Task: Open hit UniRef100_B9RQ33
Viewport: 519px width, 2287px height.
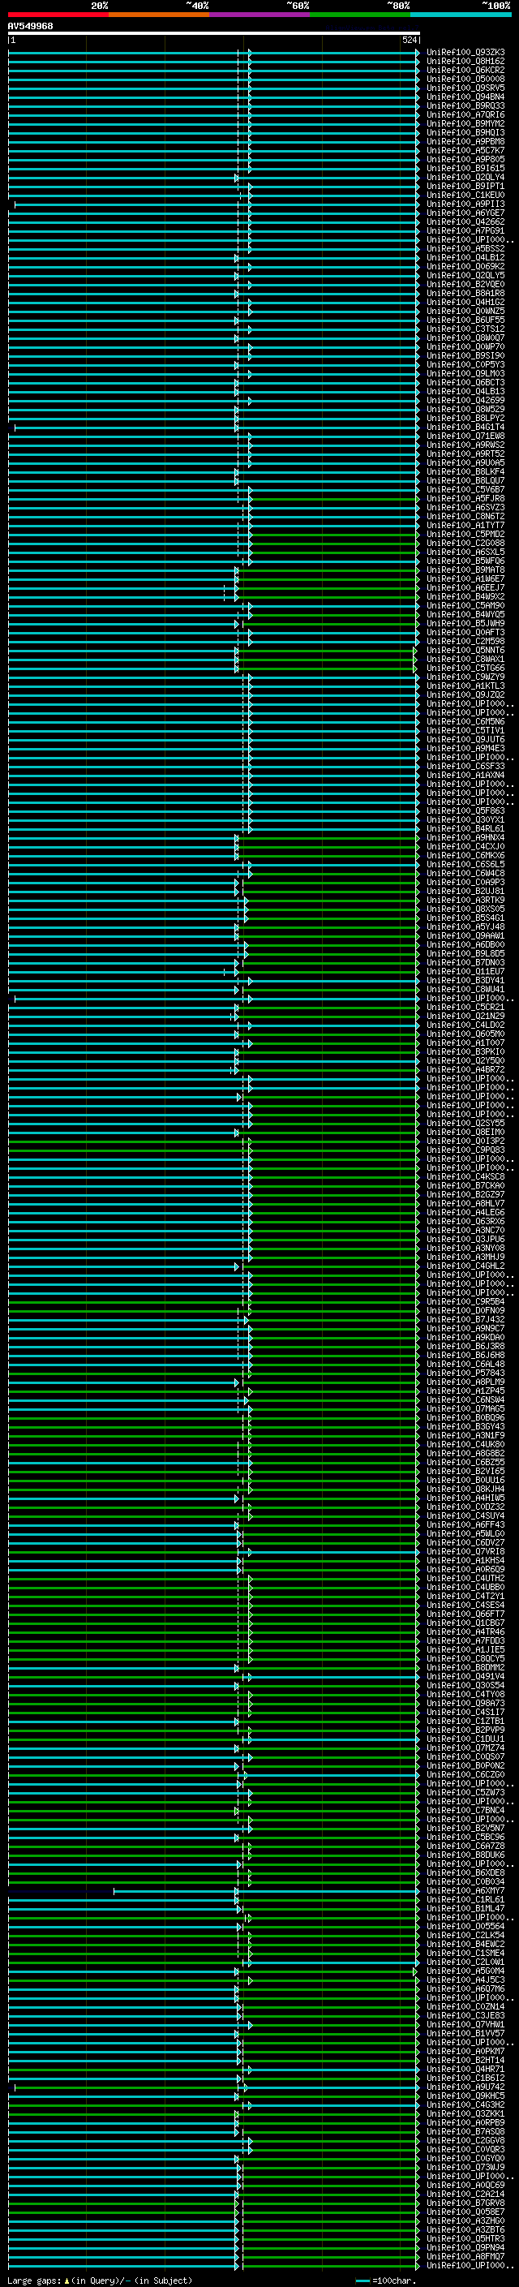Action: 465,105
